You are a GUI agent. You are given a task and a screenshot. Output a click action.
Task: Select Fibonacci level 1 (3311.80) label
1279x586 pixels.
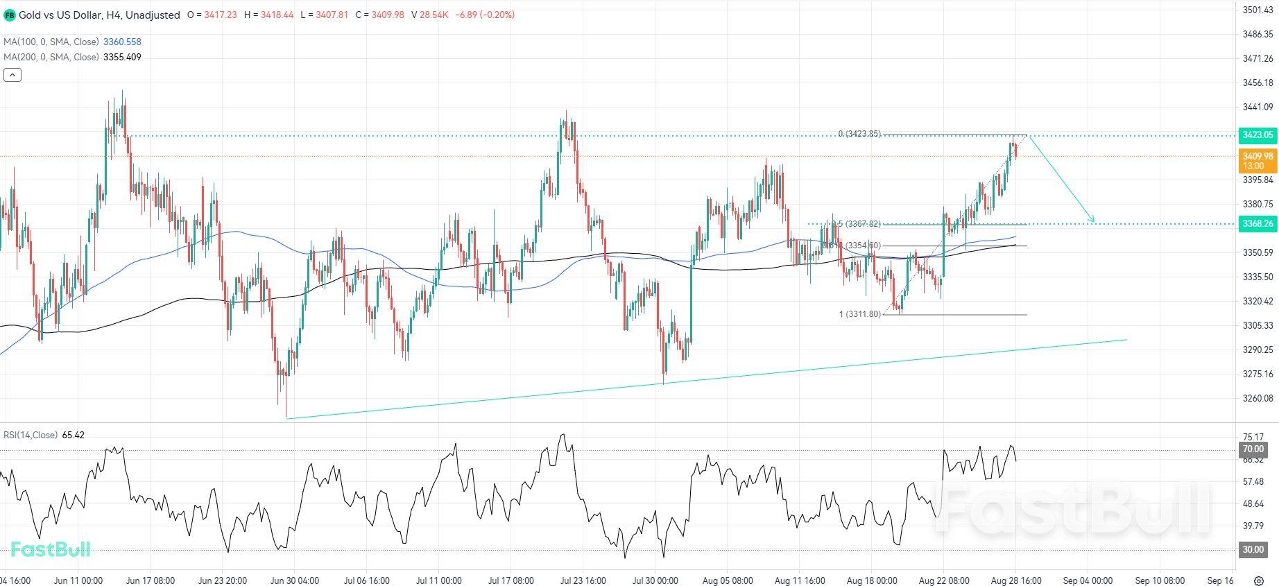pyautogui.click(x=860, y=314)
